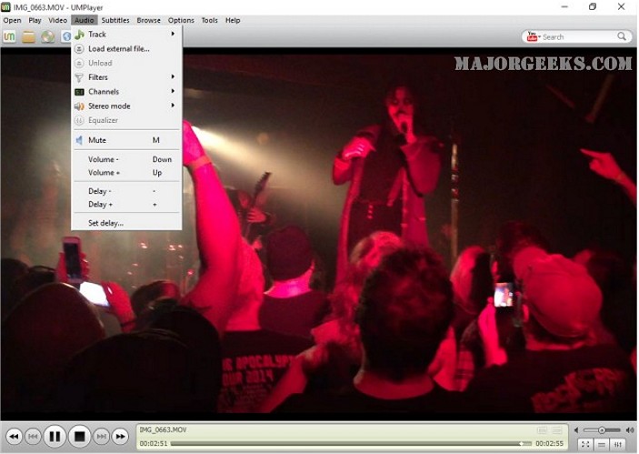Click the YouTube search provider icon
639x454 pixels.
533,36
